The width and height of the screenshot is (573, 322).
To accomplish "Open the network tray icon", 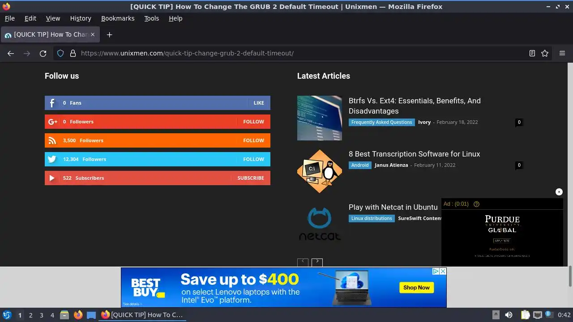I will click(538, 315).
